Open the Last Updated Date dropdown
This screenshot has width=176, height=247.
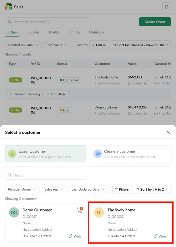(x=89, y=189)
